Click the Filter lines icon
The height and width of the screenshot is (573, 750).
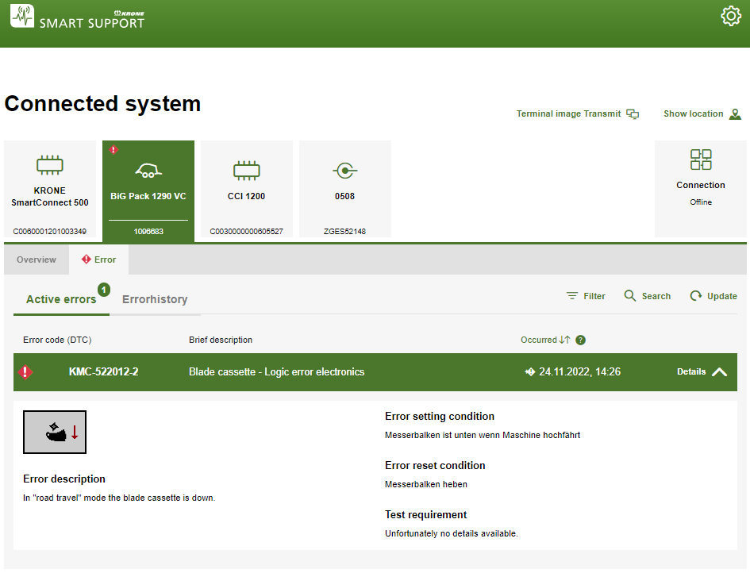click(x=572, y=296)
